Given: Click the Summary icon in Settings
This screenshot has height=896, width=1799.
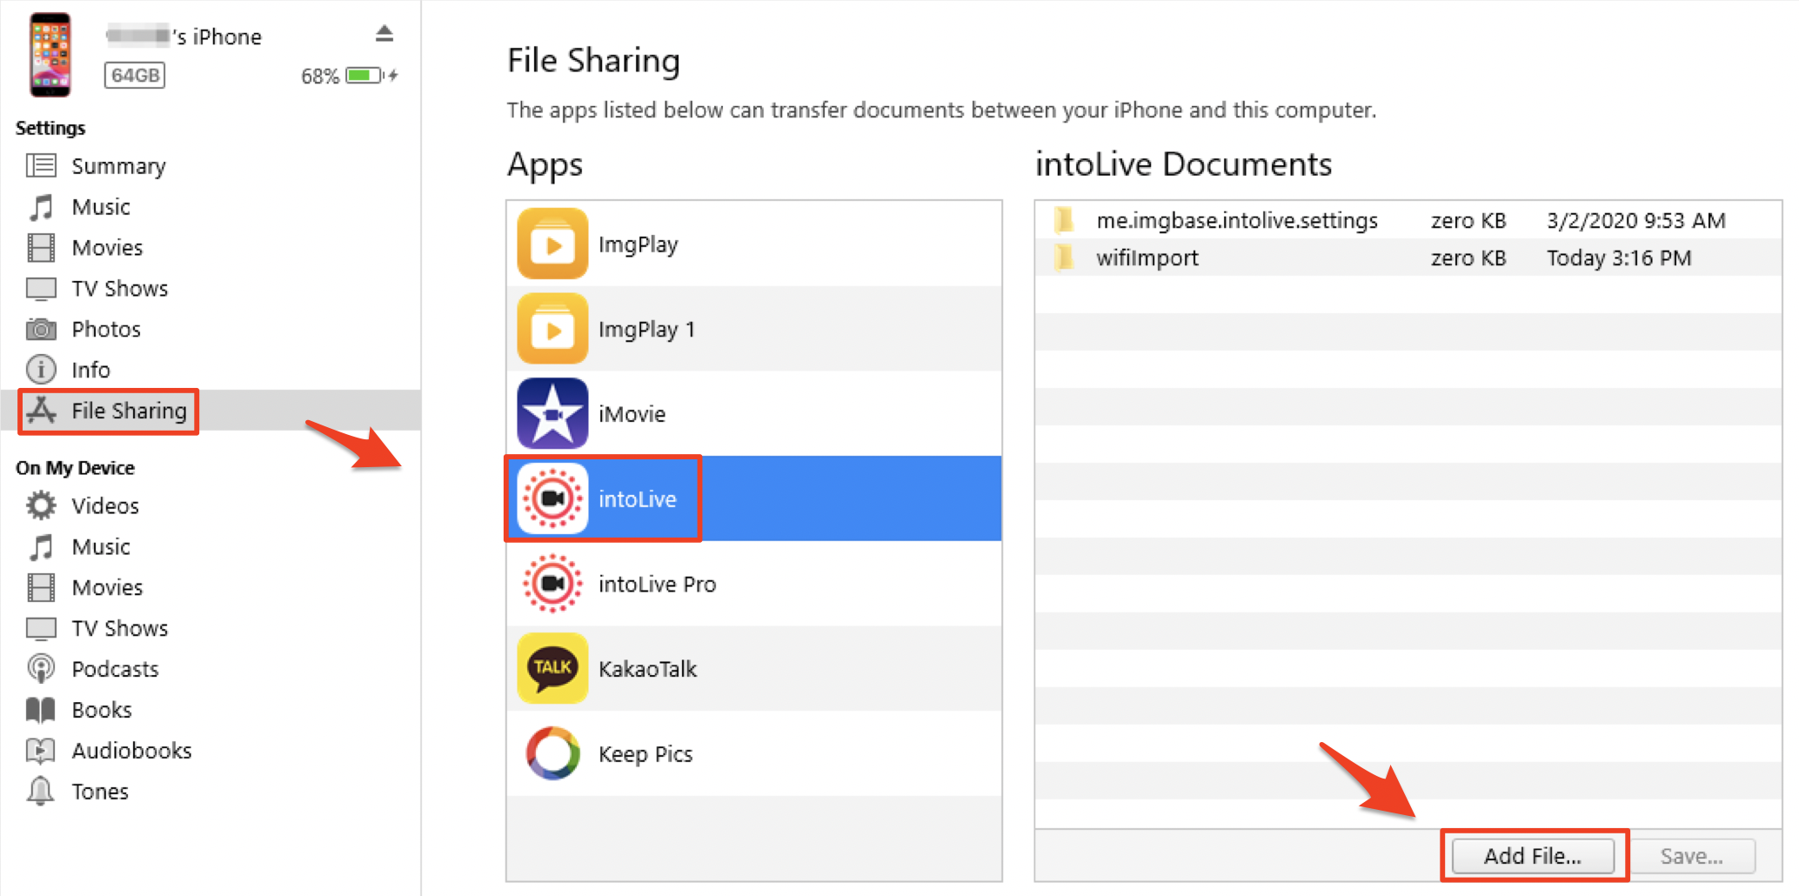Looking at the screenshot, I should [x=41, y=165].
